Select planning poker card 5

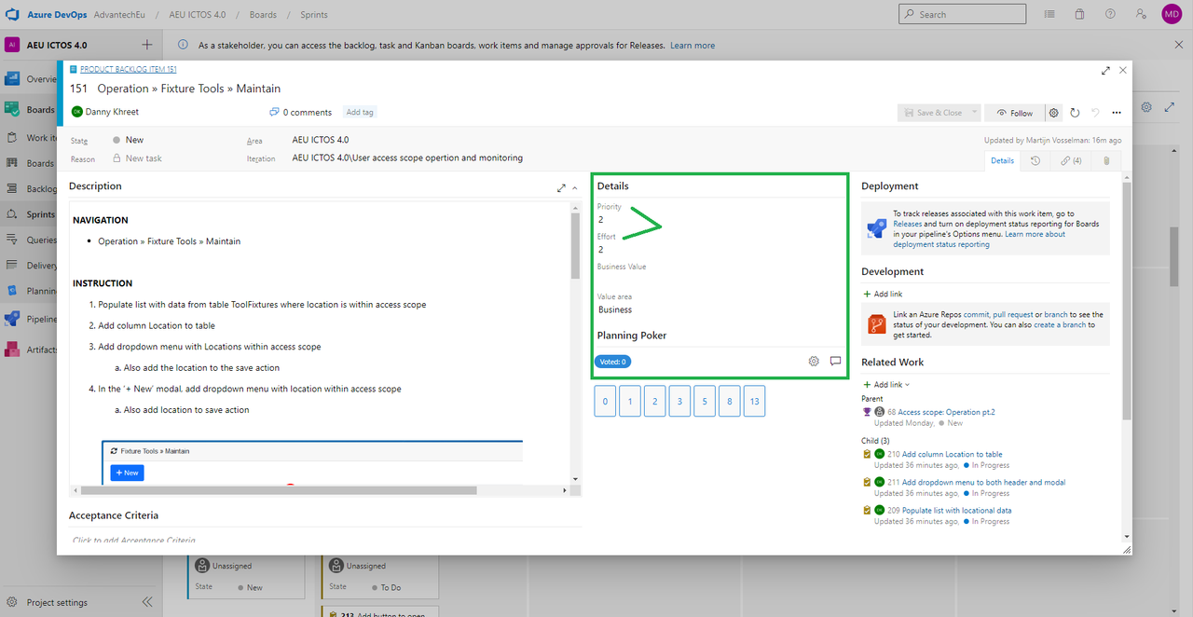tap(705, 402)
